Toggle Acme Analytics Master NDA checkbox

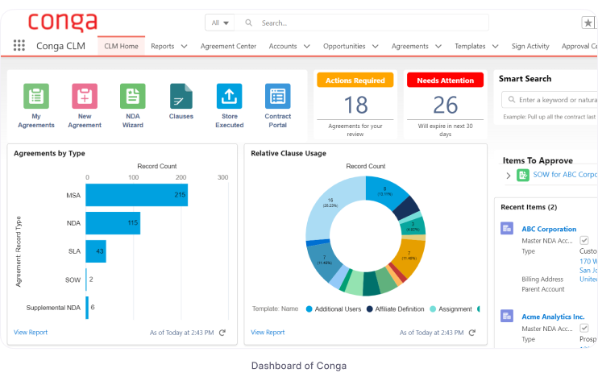pos(584,328)
